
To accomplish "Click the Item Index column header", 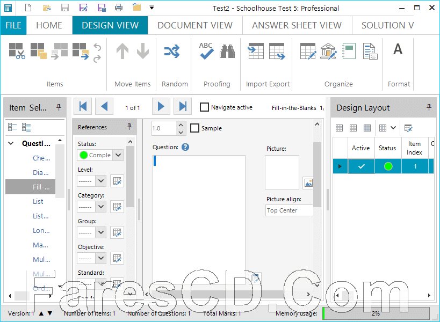I will pyautogui.click(x=414, y=148).
